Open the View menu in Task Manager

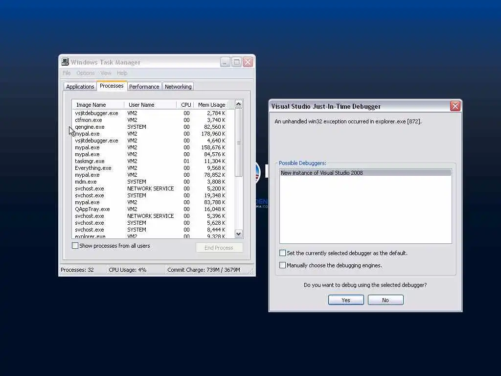[x=106, y=73]
